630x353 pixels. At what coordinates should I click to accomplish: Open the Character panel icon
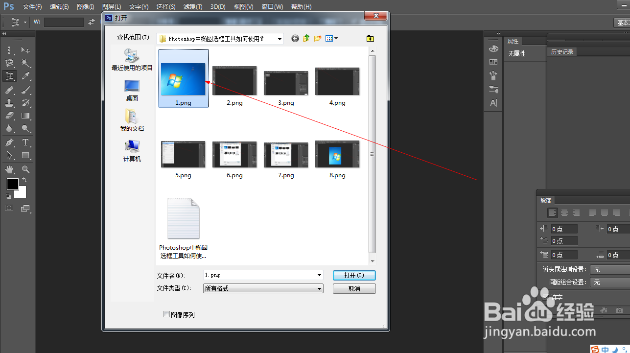coord(493,103)
